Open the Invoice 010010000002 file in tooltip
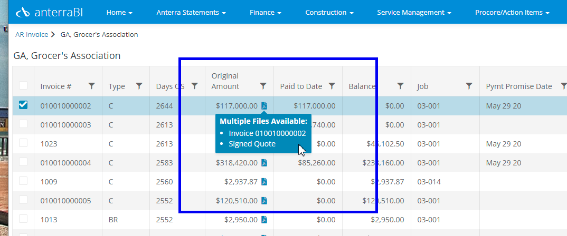The image size is (567, 236). tap(267, 133)
